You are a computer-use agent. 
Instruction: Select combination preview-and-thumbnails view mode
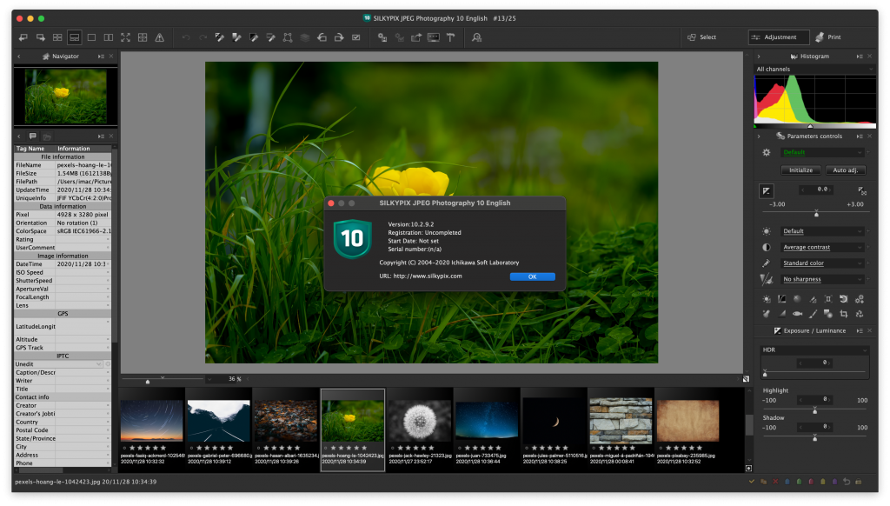[75, 37]
